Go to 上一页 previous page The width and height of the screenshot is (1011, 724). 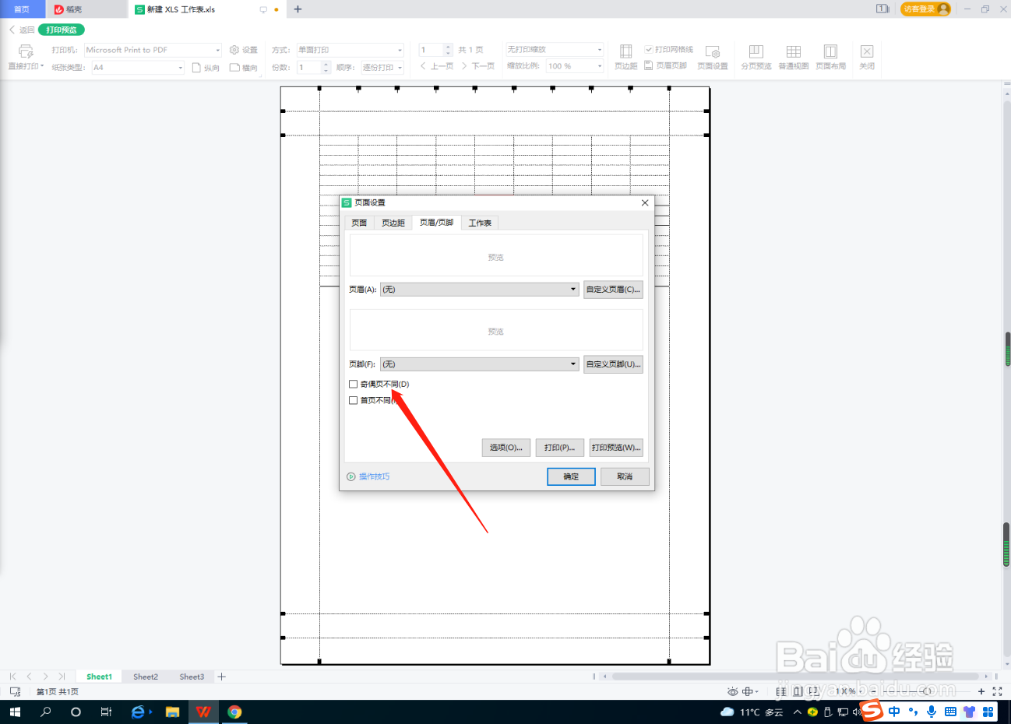pyautogui.click(x=437, y=66)
